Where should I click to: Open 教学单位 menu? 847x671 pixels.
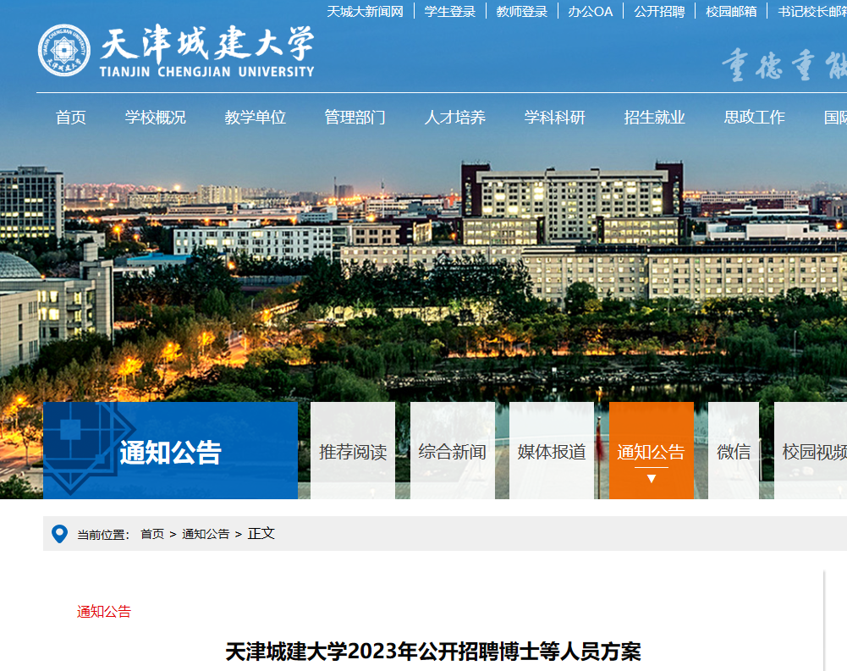pos(255,118)
